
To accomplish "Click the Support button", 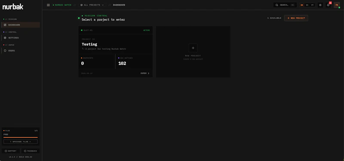I will [10, 151].
